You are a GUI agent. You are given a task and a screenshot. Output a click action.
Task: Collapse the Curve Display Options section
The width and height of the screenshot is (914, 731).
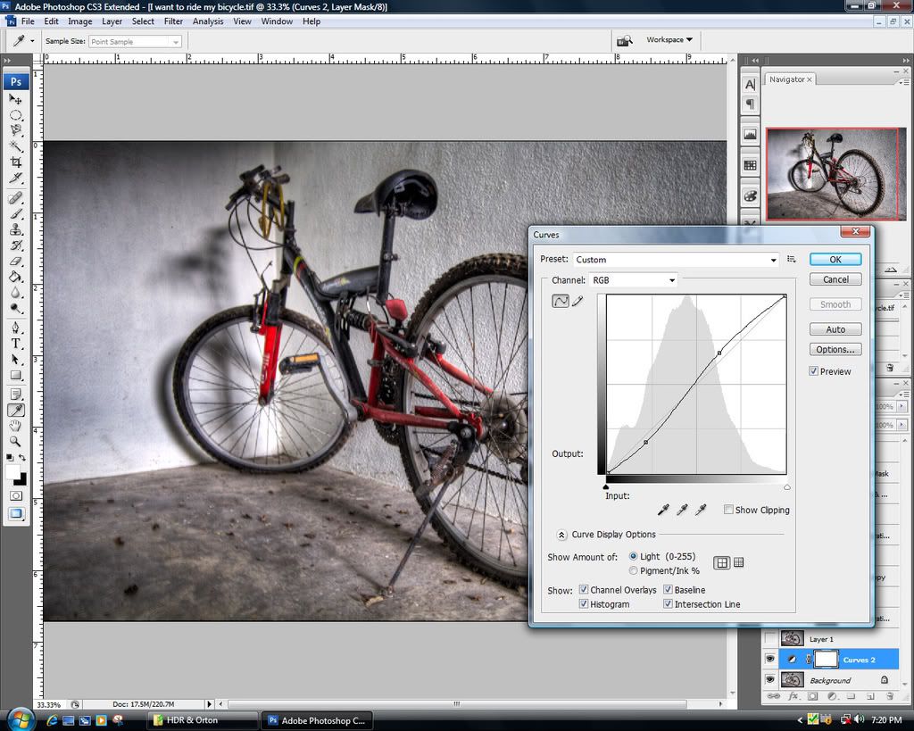pos(561,535)
